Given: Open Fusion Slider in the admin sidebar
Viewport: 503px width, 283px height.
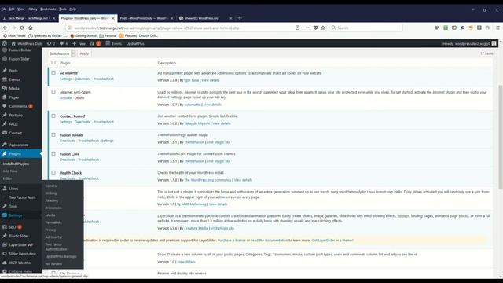Looking at the screenshot, I should click(19, 59).
